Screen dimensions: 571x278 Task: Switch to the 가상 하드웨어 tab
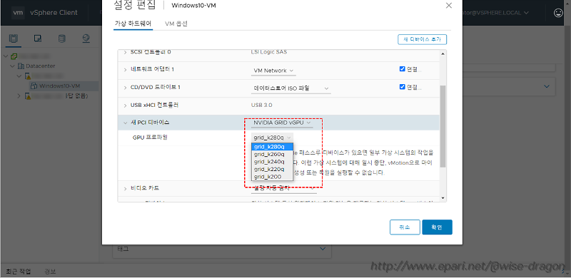133,24
